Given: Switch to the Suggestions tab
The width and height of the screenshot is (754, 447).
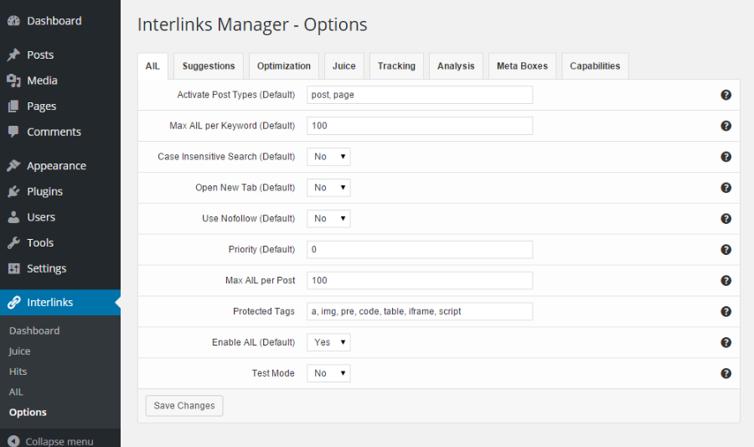Looking at the screenshot, I should coord(209,66).
